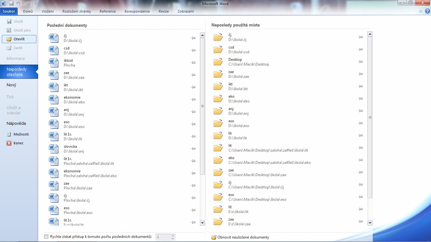Pin the slovicka document to the list
The height and width of the screenshot is (242, 431).
(193, 149)
